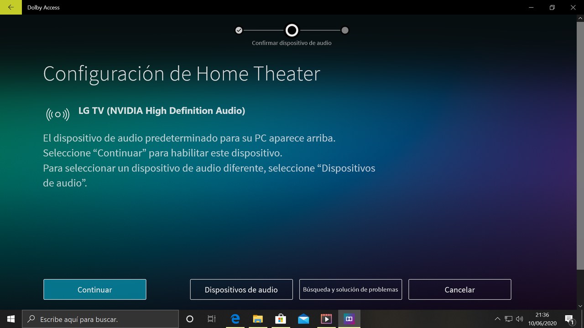Click the Confirmar dispositivo de audio label
The width and height of the screenshot is (584, 328).
point(292,43)
